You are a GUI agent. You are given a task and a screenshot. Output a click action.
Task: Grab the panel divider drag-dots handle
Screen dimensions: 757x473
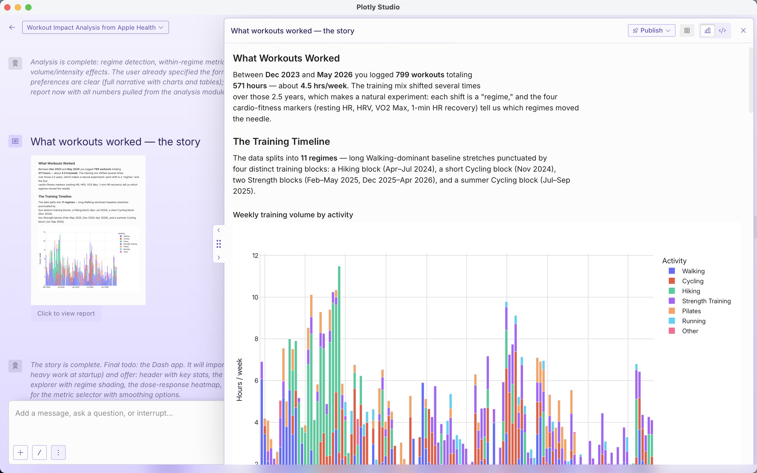(x=219, y=244)
